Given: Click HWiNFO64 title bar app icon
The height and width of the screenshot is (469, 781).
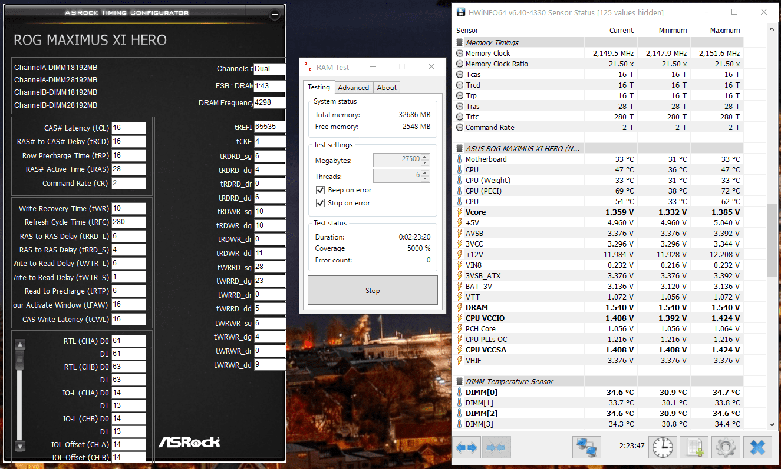Looking at the screenshot, I should pos(461,12).
